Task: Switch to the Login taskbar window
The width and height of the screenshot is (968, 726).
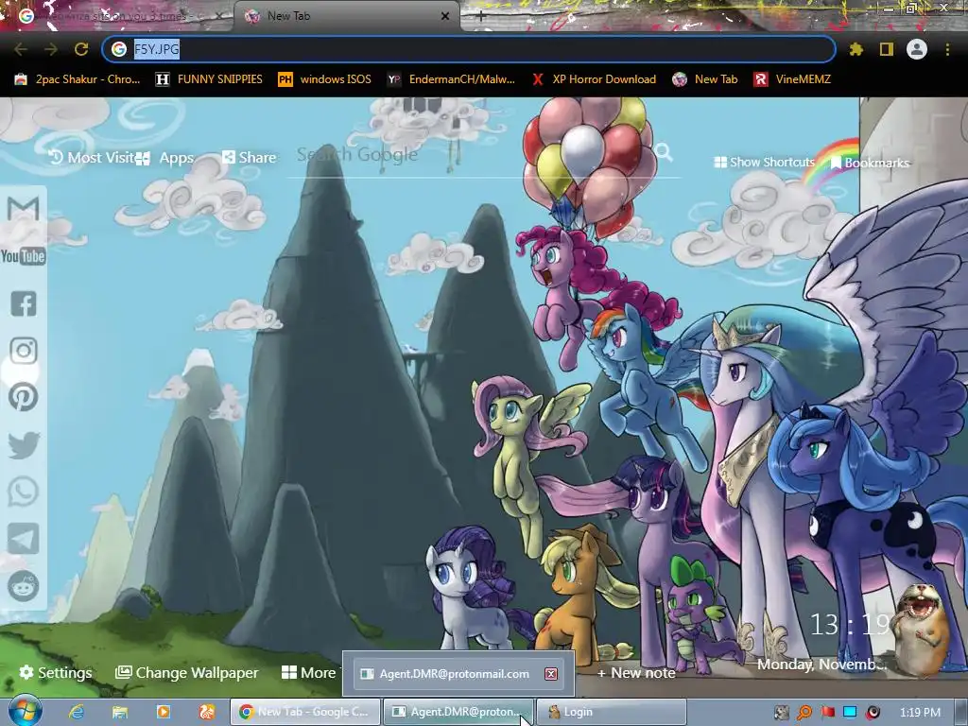Action: (x=612, y=712)
